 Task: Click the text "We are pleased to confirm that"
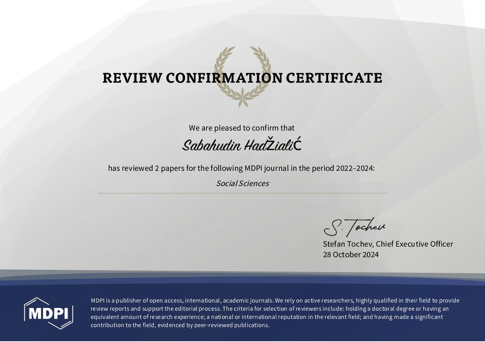coord(242,128)
